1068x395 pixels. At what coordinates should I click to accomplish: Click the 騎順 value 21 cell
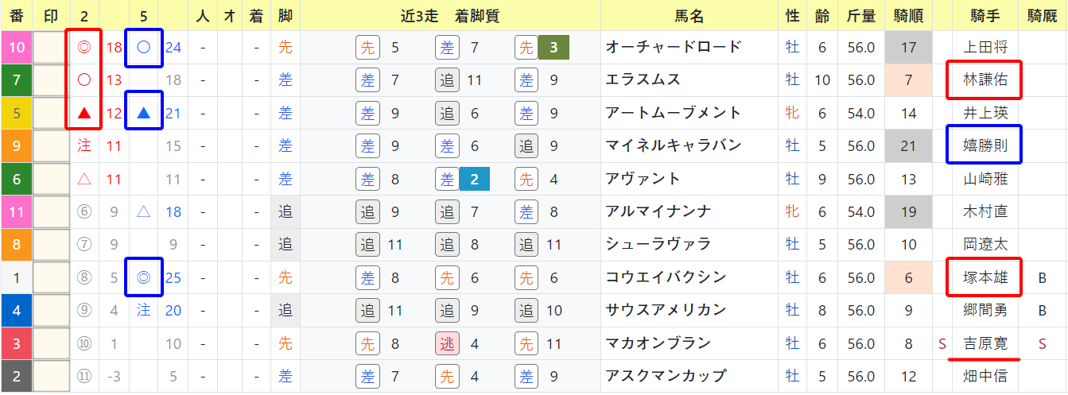click(908, 145)
